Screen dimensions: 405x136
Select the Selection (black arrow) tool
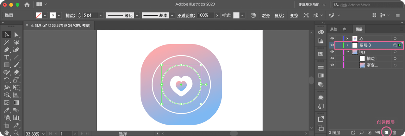7,34
